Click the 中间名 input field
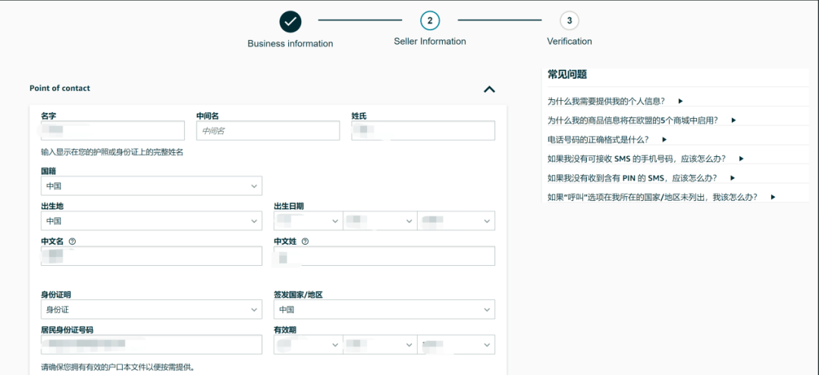The width and height of the screenshot is (819, 375). (x=268, y=131)
